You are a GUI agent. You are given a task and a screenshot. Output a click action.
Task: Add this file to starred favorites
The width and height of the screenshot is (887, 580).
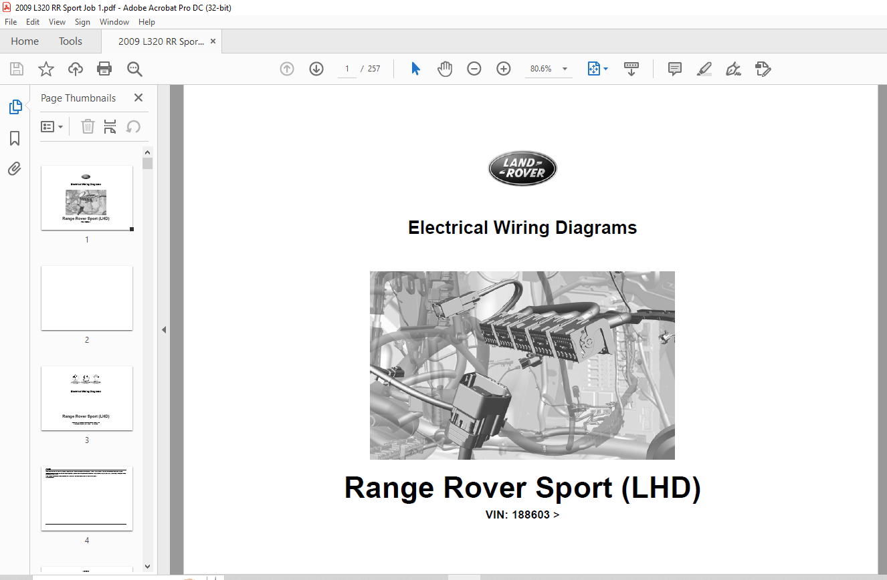click(46, 69)
